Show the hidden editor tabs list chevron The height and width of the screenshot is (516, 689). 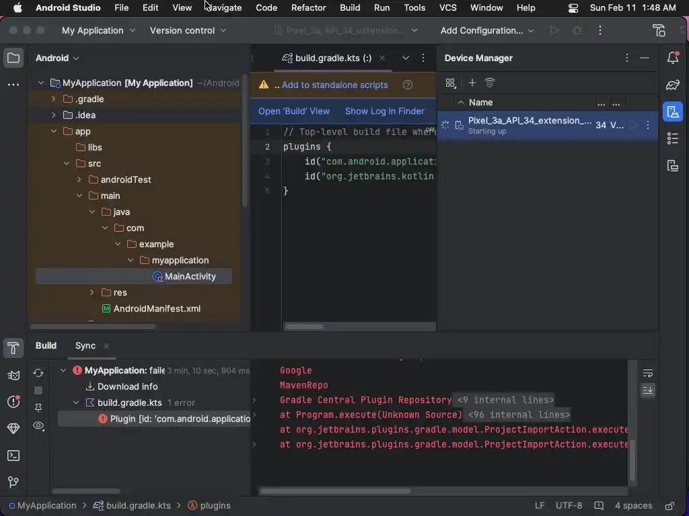pos(406,58)
